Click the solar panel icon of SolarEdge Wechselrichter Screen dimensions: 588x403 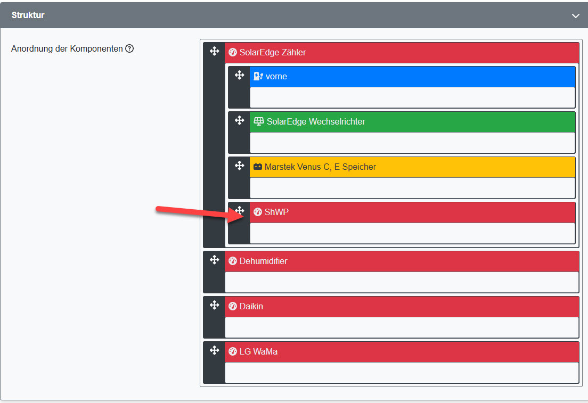point(259,121)
